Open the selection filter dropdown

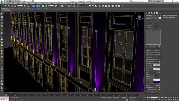[20, 6]
